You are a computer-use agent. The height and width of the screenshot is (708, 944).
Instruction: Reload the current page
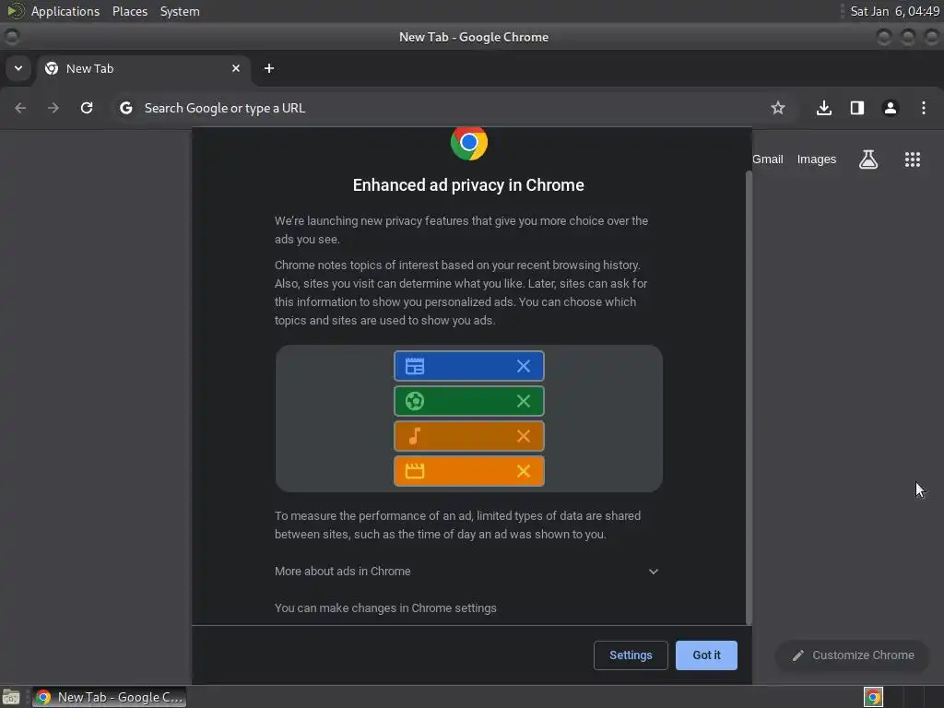pos(87,108)
